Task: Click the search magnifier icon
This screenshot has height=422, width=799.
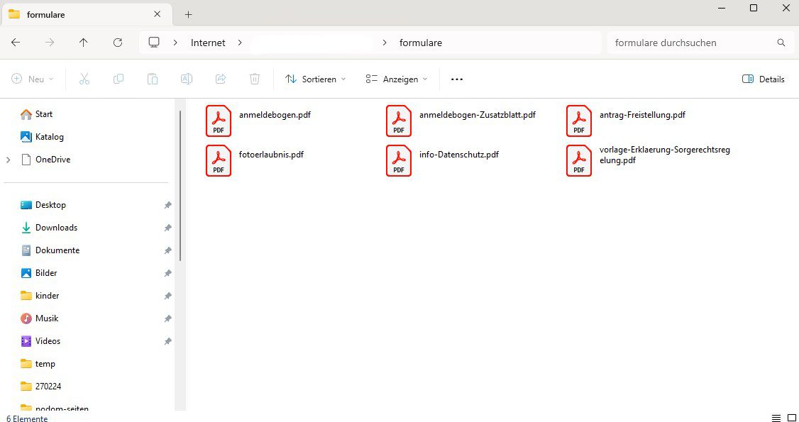Action: tap(781, 43)
